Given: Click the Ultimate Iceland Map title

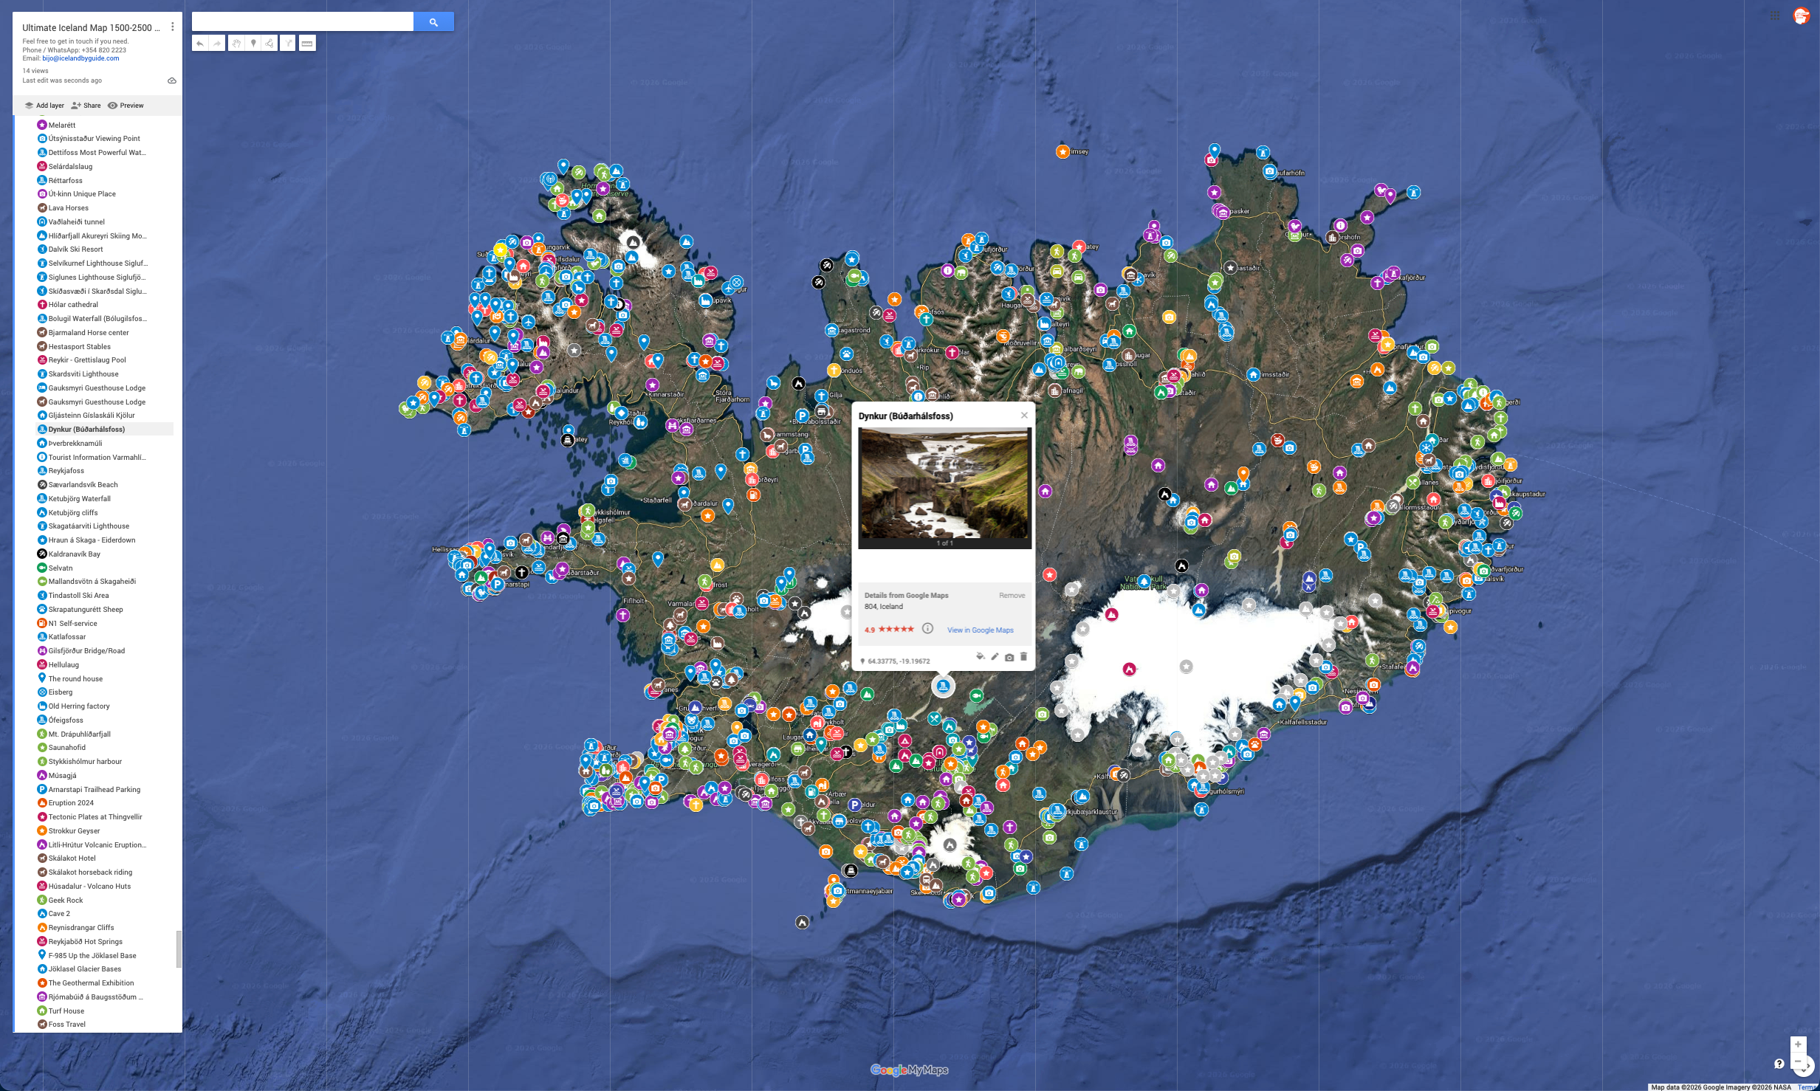Looking at the screenshot, I should point(91,28).
